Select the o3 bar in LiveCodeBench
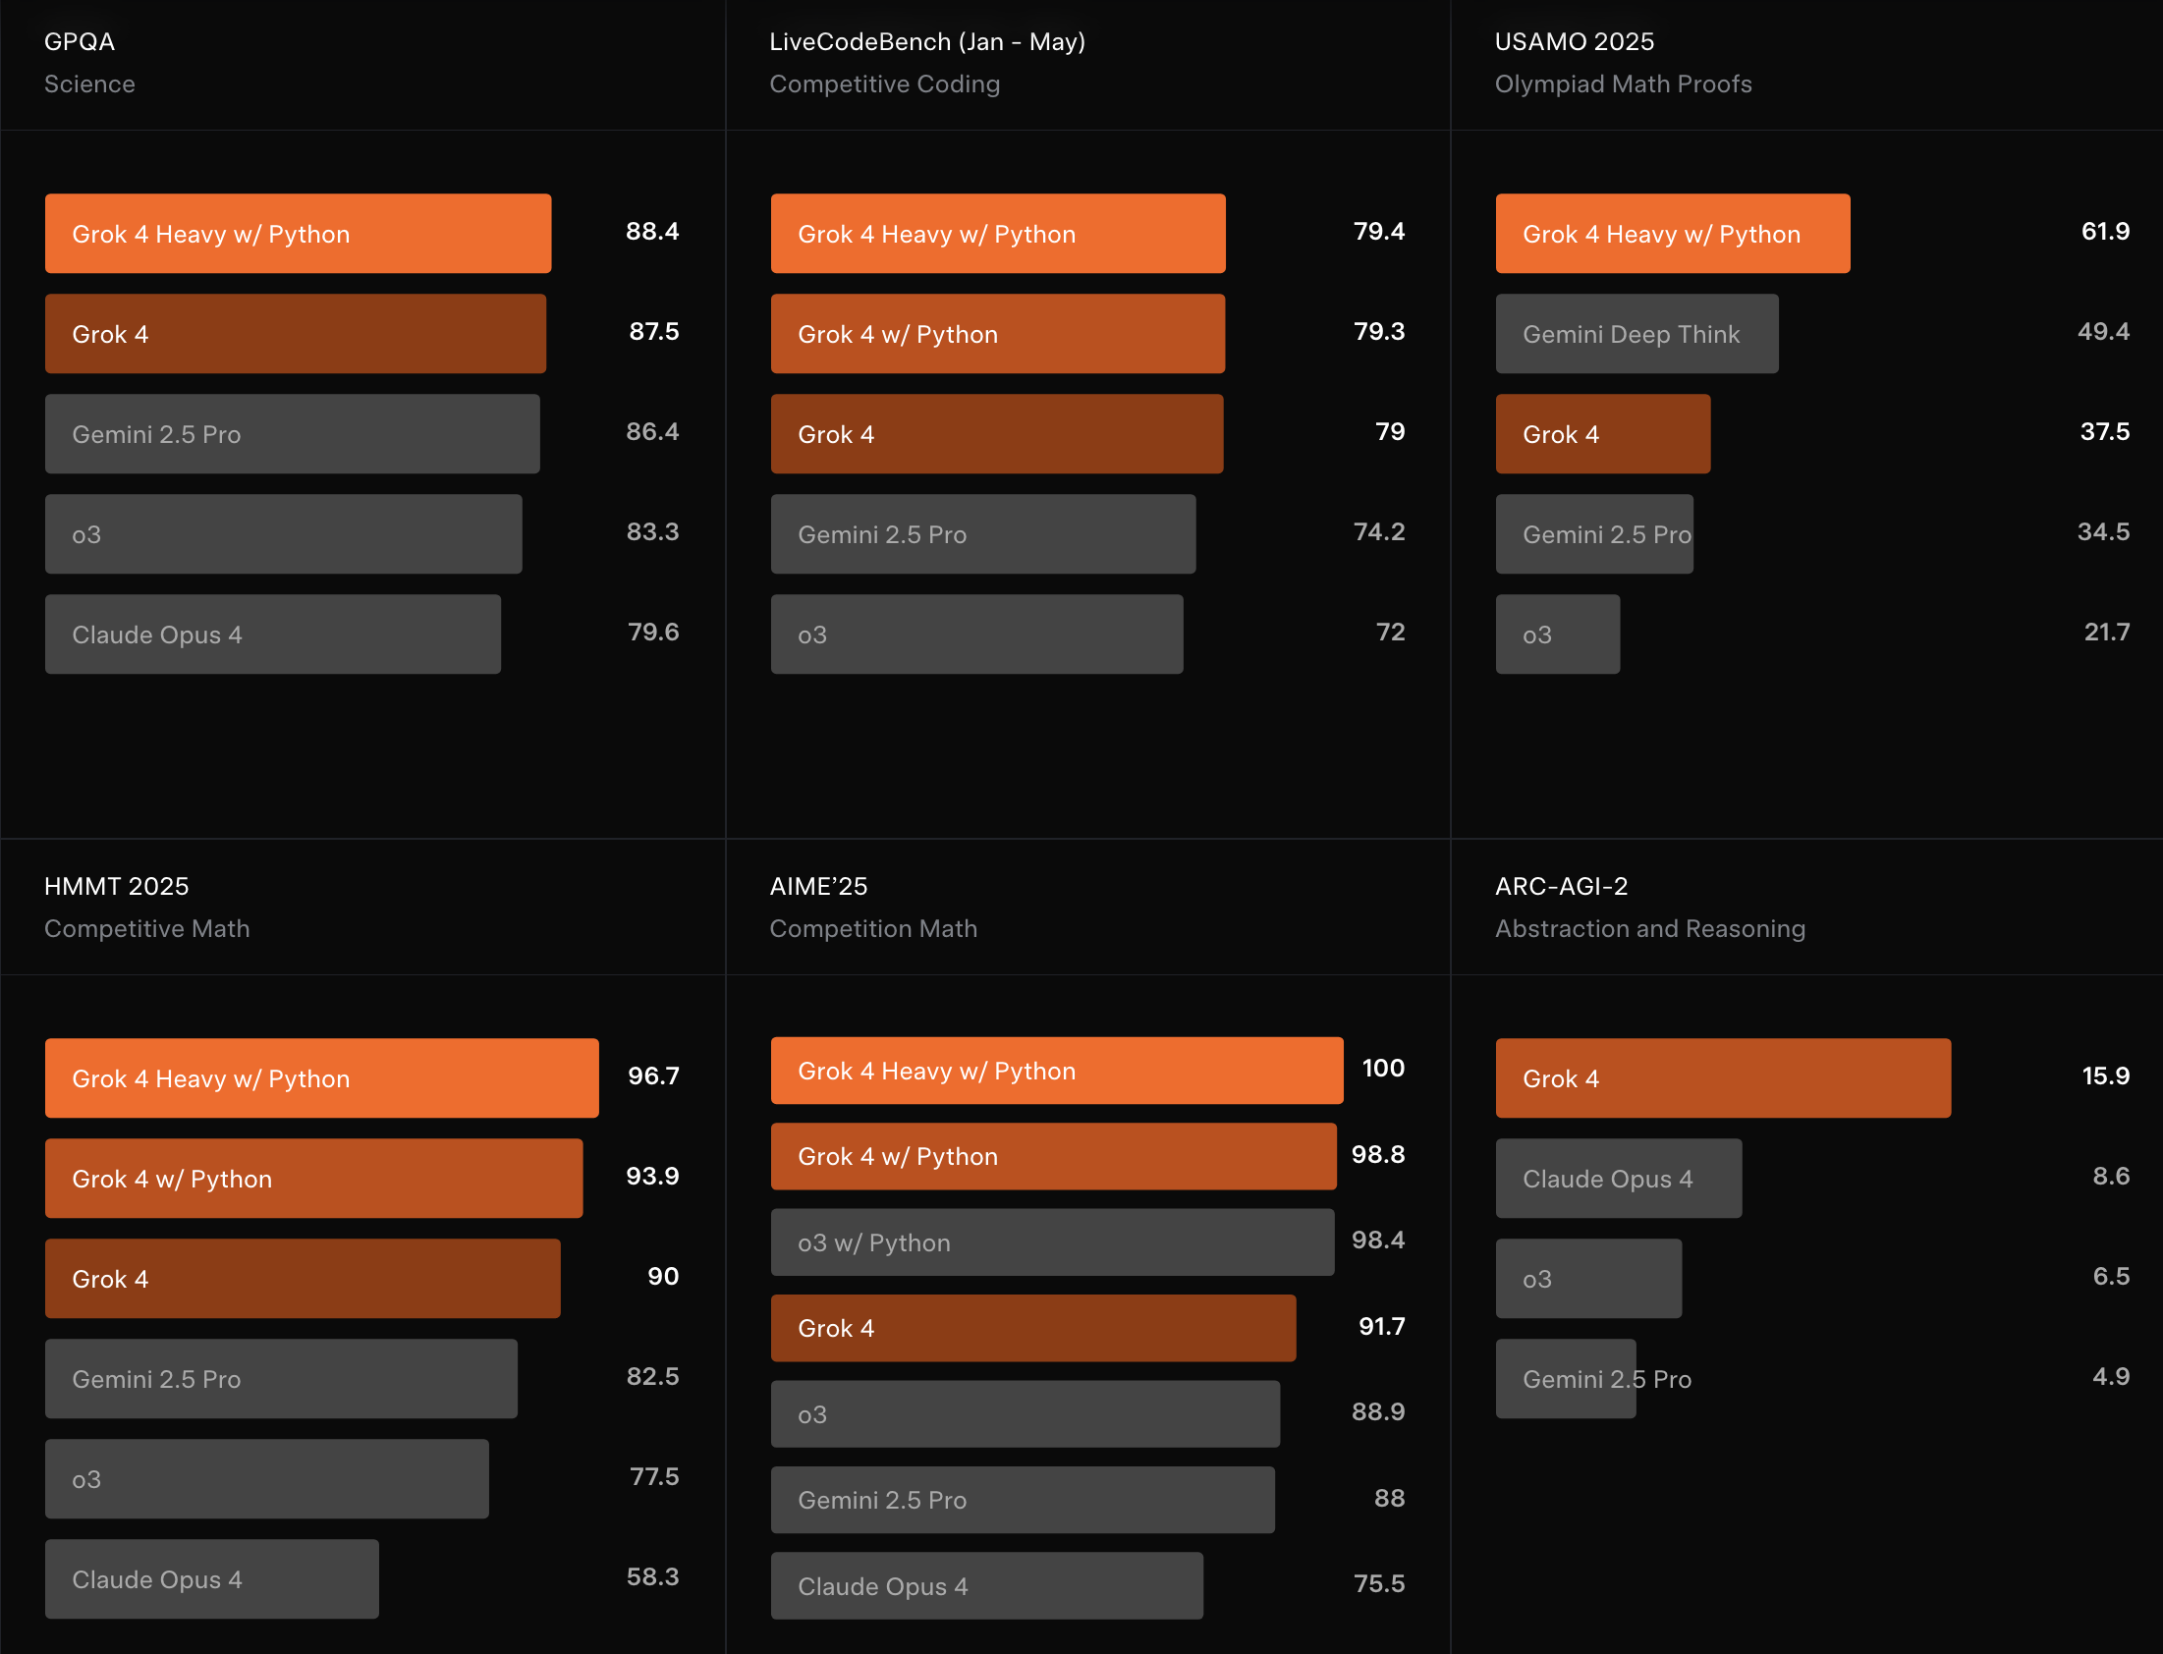This screenshot has width=2163, height=1654. [975, 634]
